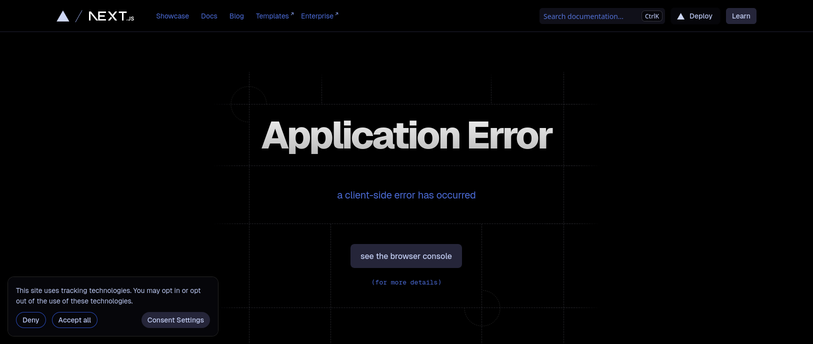Open Consent Settings

point(175,320)
